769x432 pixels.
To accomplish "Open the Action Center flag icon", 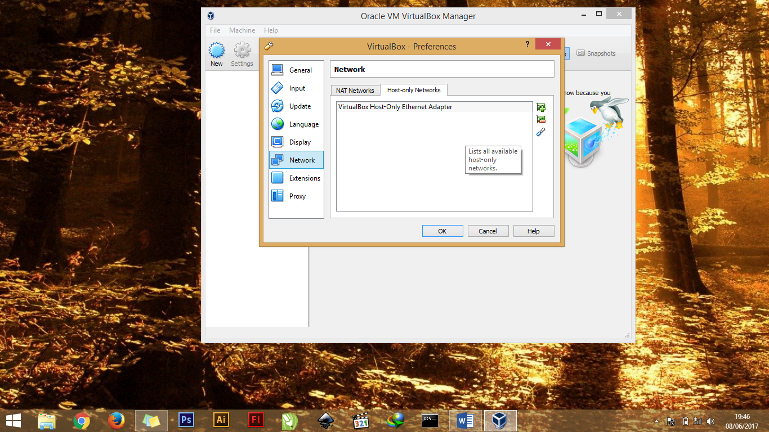I will (x=670, y=421).
